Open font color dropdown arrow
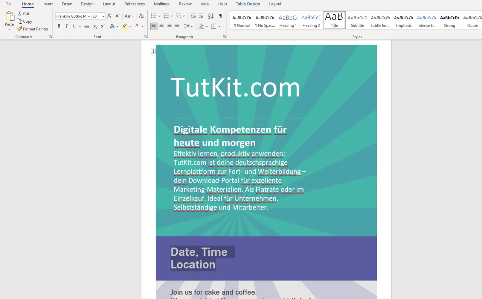482x299 pixels. [143, 26]
